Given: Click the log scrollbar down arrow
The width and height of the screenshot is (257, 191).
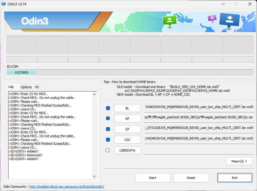Looking at the screenshot, I should click(x=94, y=177).
